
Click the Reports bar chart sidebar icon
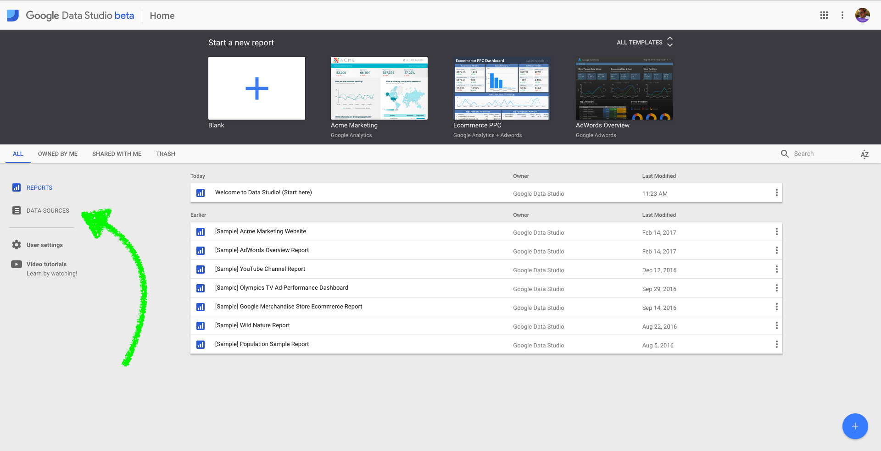[x=17, y=187]
